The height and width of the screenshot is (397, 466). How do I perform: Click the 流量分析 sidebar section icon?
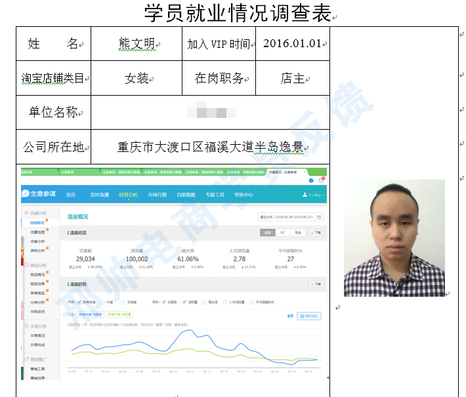(x=26, y=214)
